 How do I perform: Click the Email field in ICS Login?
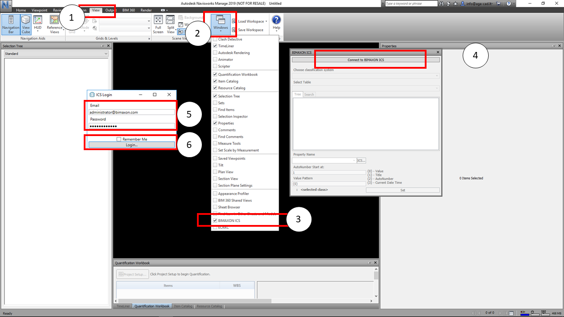tap(132, 112)
